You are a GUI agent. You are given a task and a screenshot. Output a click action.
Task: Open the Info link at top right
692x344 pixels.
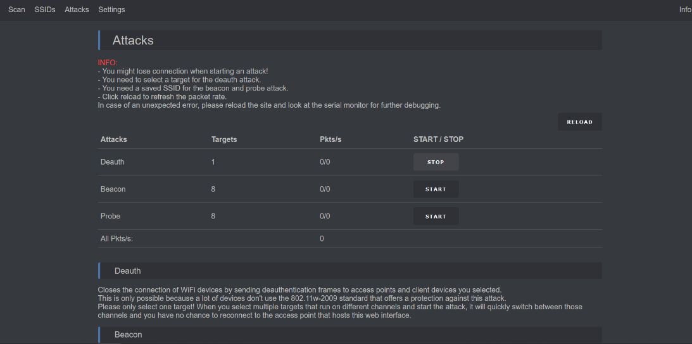[x=685, y=10]
